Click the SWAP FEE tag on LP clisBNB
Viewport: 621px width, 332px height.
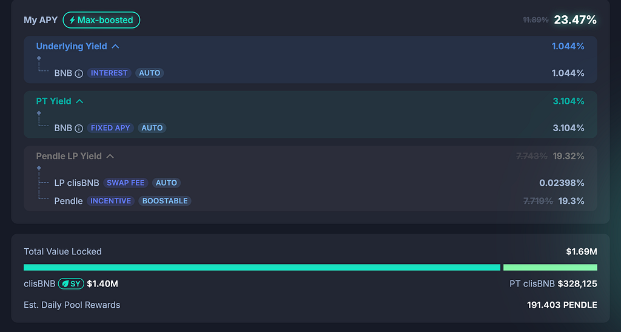click(126, 183)
